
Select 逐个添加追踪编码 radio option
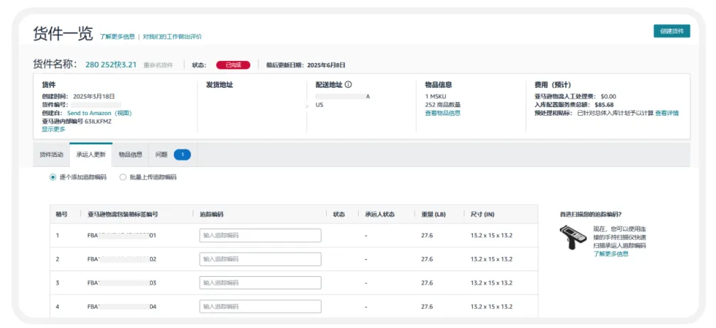click(53, 177)
